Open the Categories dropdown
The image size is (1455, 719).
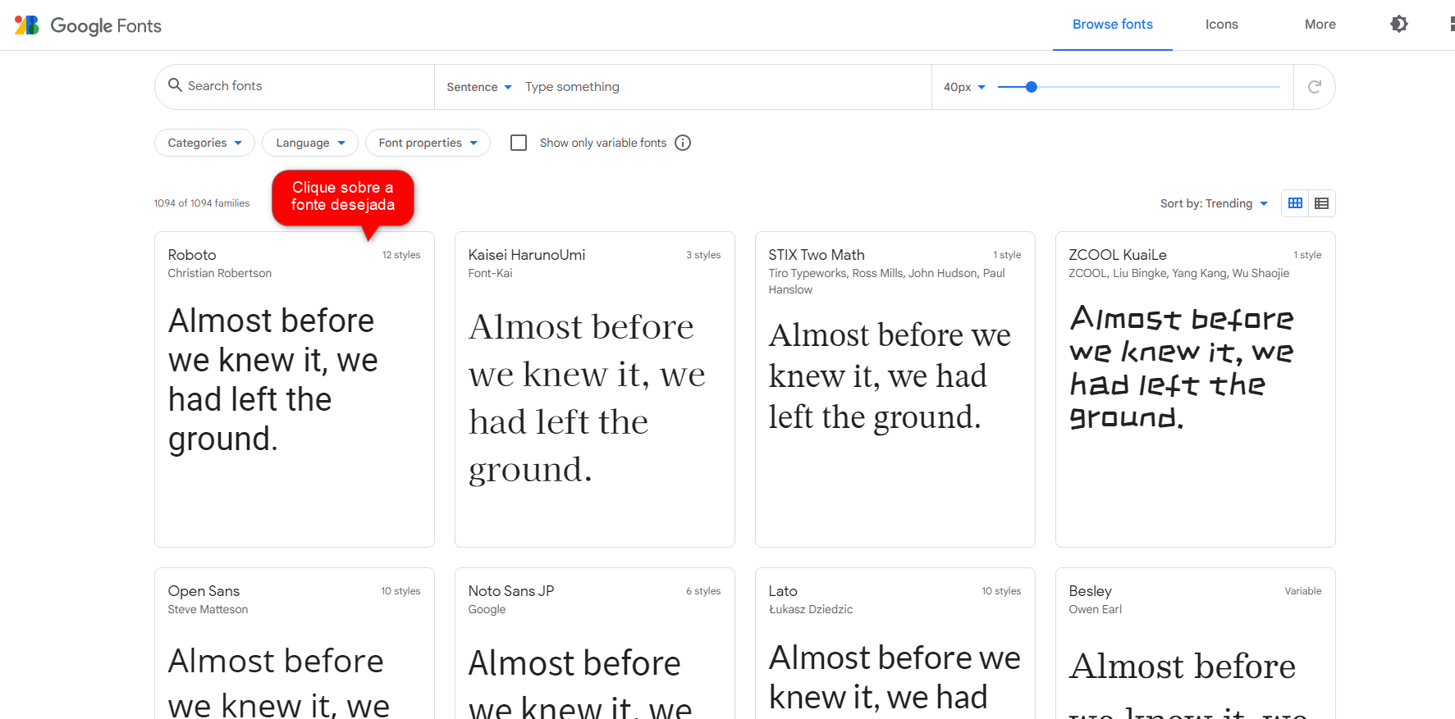coord(204,143)
